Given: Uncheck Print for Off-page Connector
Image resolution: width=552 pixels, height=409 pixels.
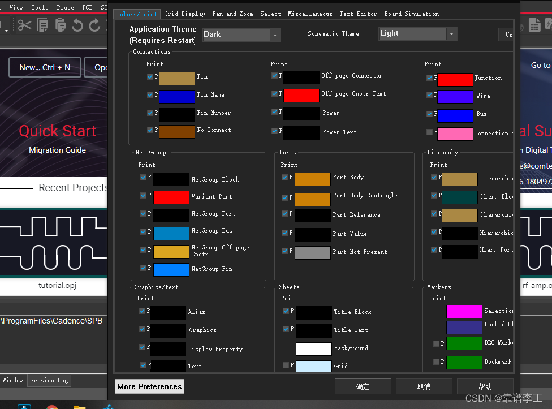Looking at the screenshot, I should tap(275, 75).
